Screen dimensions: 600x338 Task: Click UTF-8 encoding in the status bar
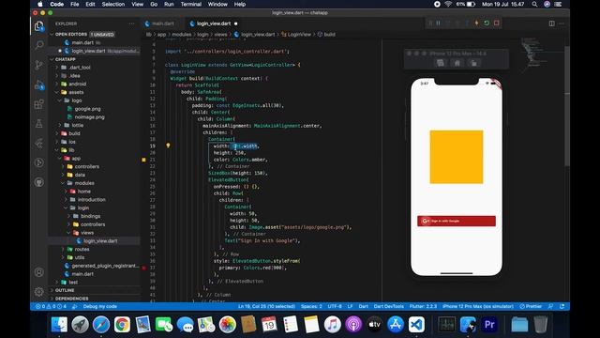pyautogui.click(x=335, y=306)
